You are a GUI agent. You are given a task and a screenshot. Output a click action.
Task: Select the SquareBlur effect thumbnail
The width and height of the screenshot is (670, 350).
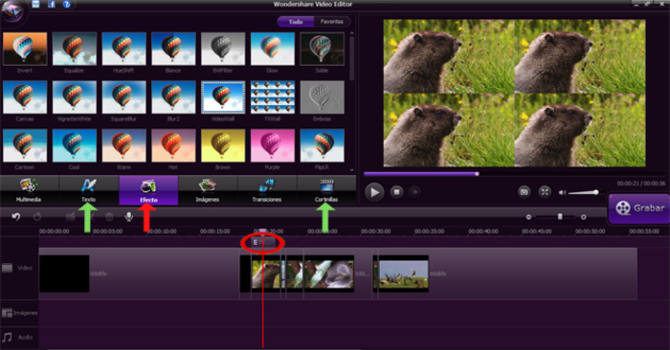(x=123, y=98)
